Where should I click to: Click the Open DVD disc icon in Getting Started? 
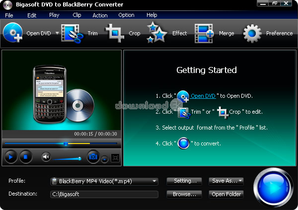click(x=183, y=96)
